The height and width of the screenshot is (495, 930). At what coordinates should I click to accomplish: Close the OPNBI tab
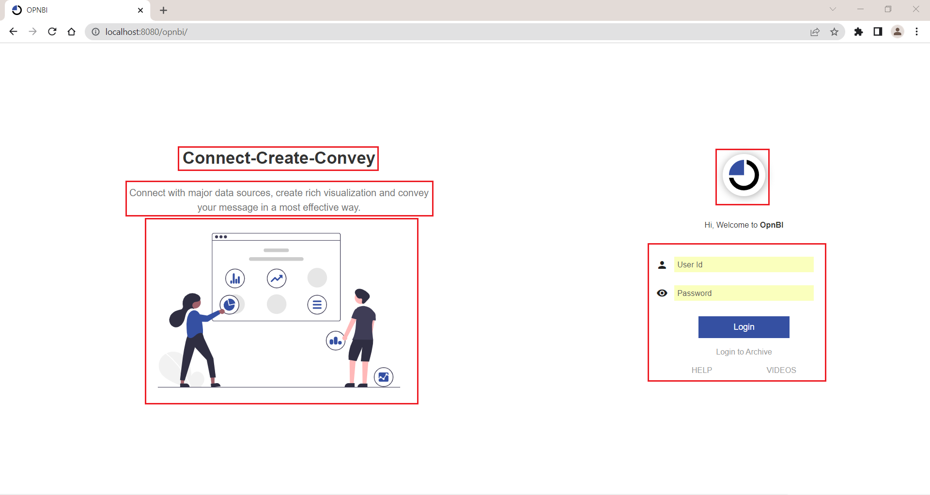pyautogui.click(x=140, y=10)
